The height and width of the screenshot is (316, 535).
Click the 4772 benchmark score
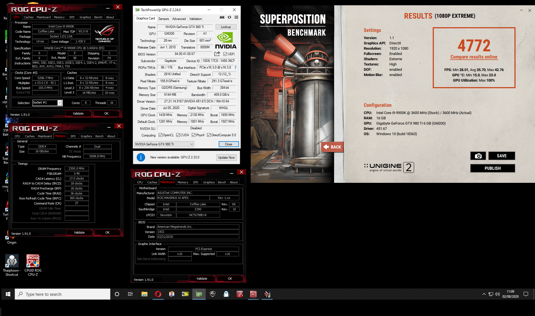tap(474, 45)
